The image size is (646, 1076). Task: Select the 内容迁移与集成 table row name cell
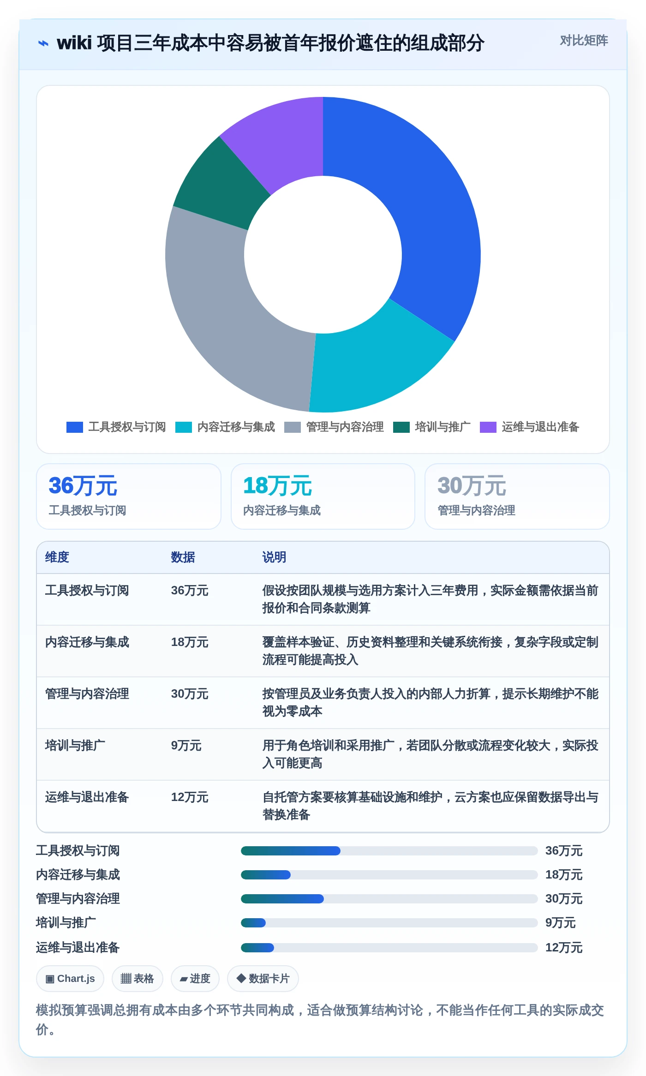(87, 642)
